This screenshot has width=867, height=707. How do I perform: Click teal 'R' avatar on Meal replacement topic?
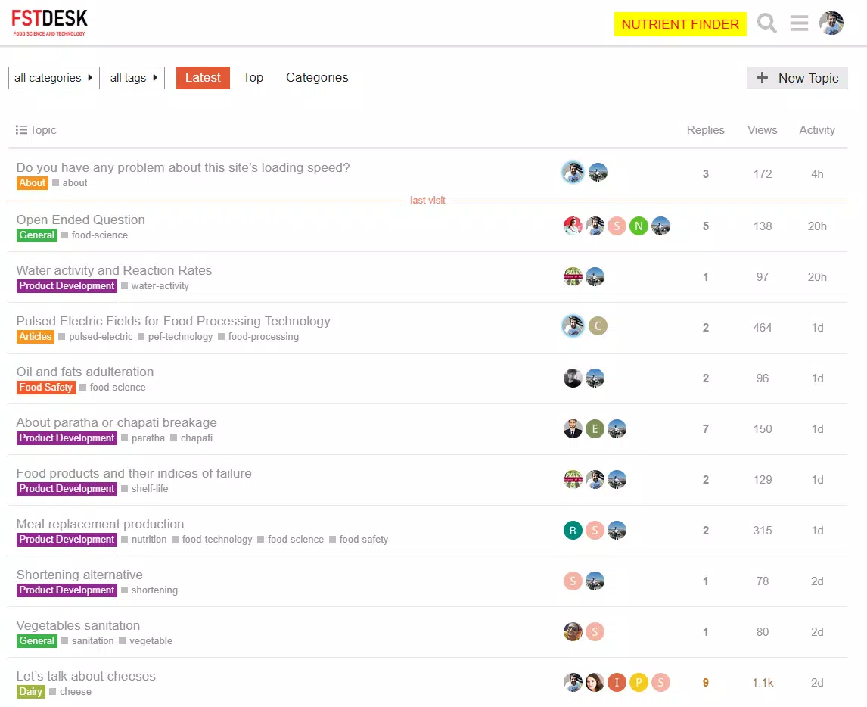(x=573, y=531)
